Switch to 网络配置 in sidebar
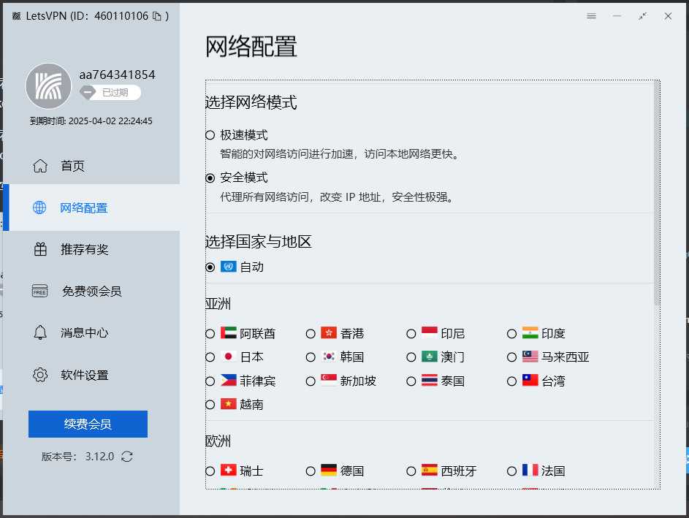The width and height of the screenshot is (689, 518). [83, 208]
